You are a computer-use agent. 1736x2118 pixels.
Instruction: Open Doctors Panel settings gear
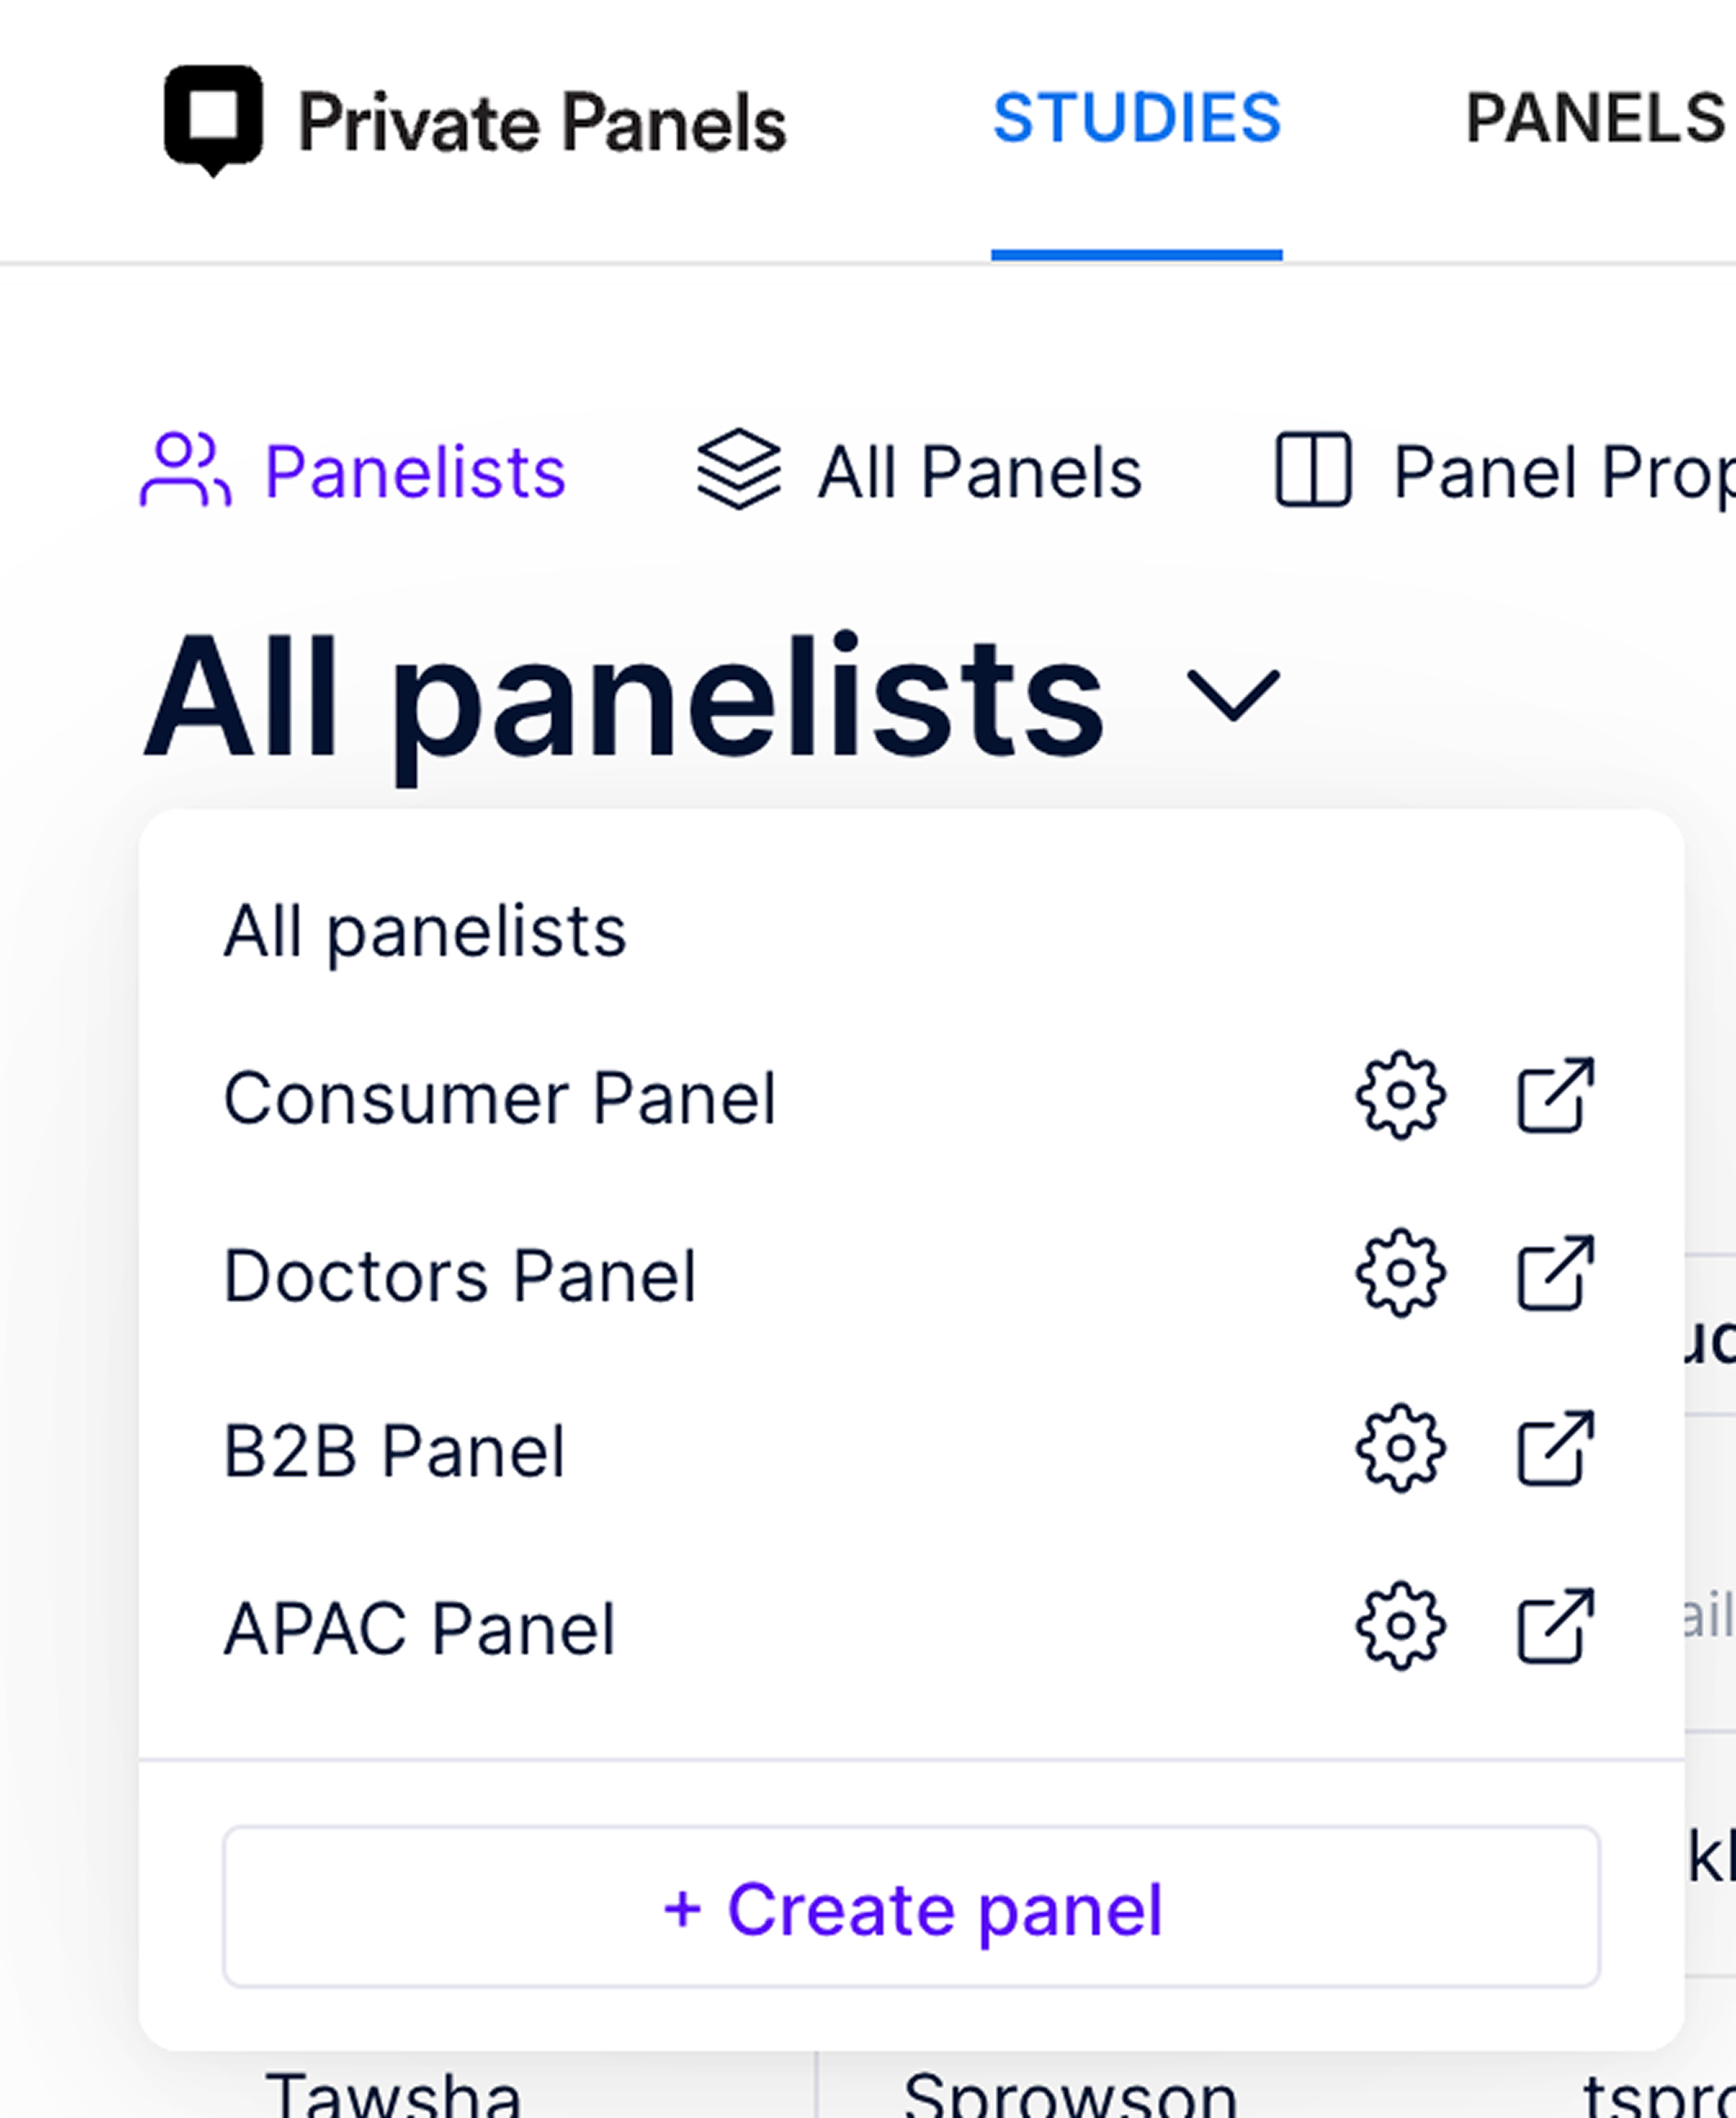1400,1273
